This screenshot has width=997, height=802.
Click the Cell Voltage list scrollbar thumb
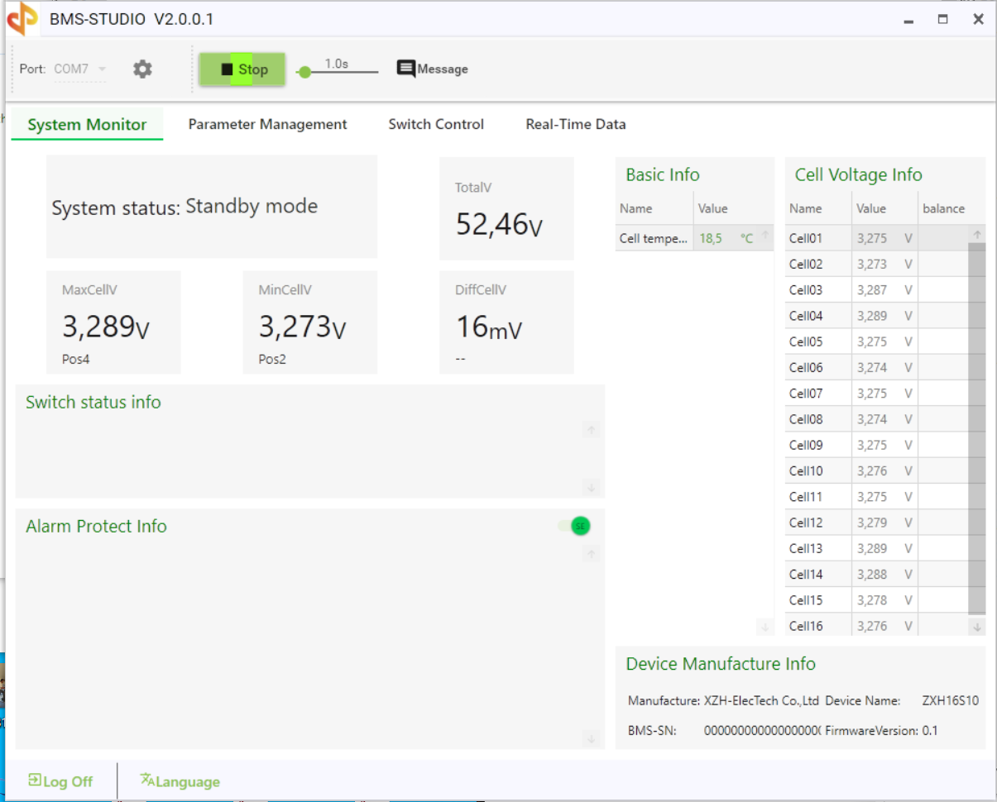(x=977, y=429)
